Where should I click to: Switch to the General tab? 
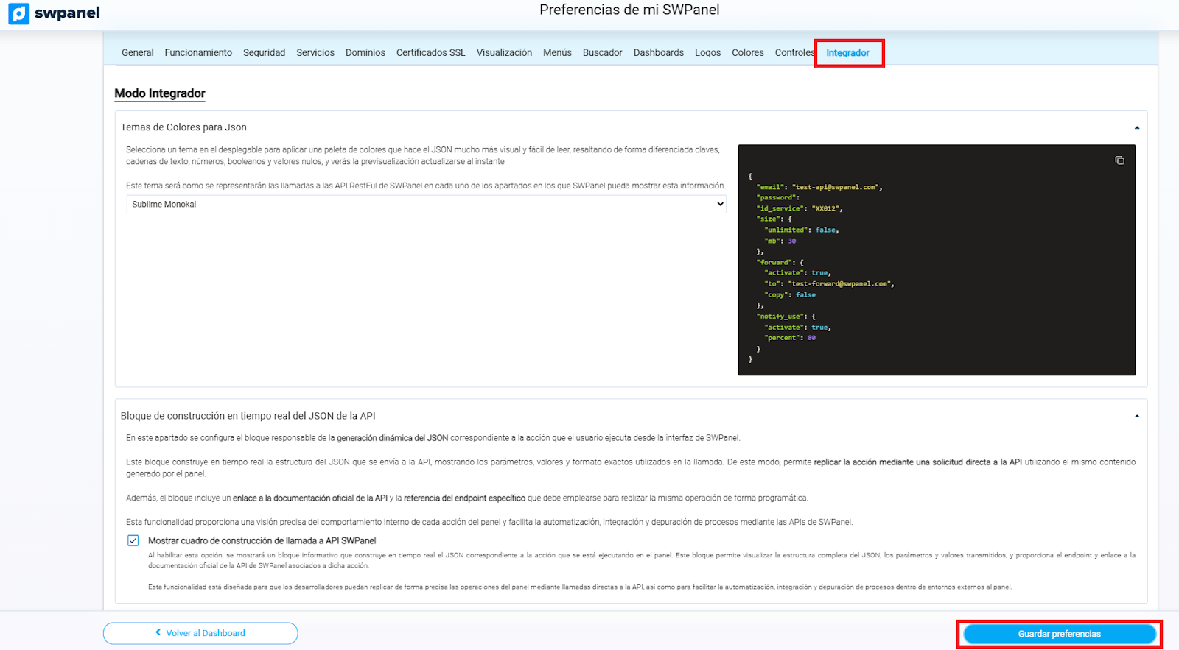point(137,53)
